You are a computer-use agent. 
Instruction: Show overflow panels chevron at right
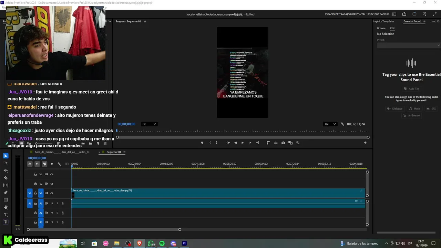click(438, 21)
